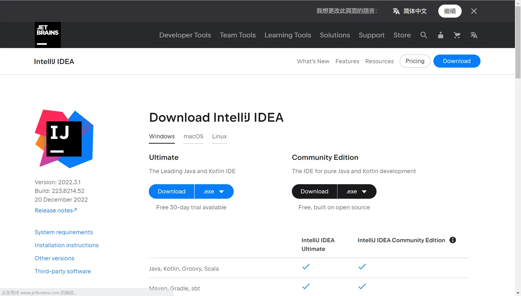This screenshot has width=521, height=296.
Task: Open the Solutions menu
Action: [x=335, y=35]
